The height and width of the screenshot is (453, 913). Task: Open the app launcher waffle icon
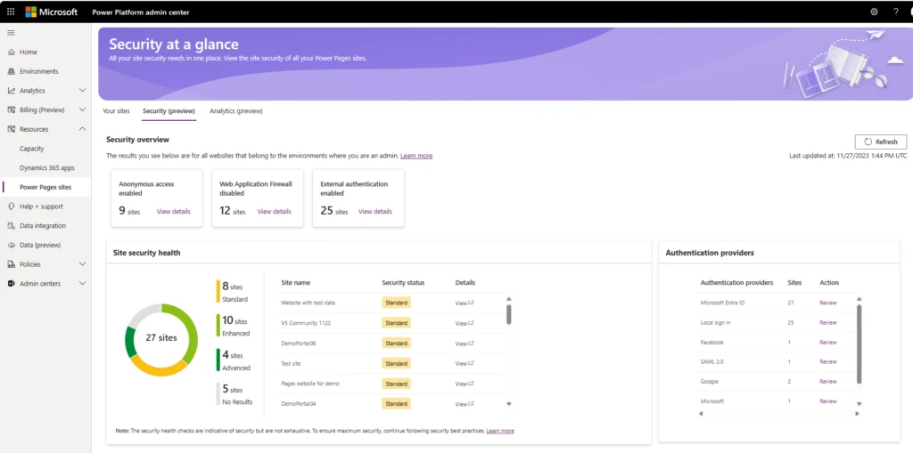click(11, 12)
